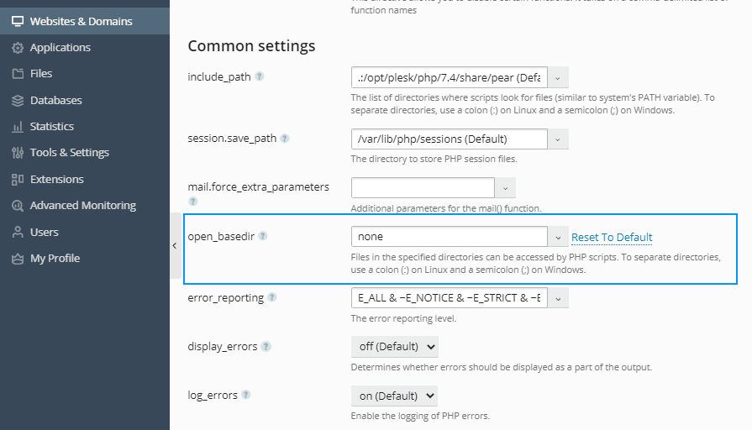
Task: Click help icon next to error_reporting
Action: pyautogui.click(x=272, y=297)
